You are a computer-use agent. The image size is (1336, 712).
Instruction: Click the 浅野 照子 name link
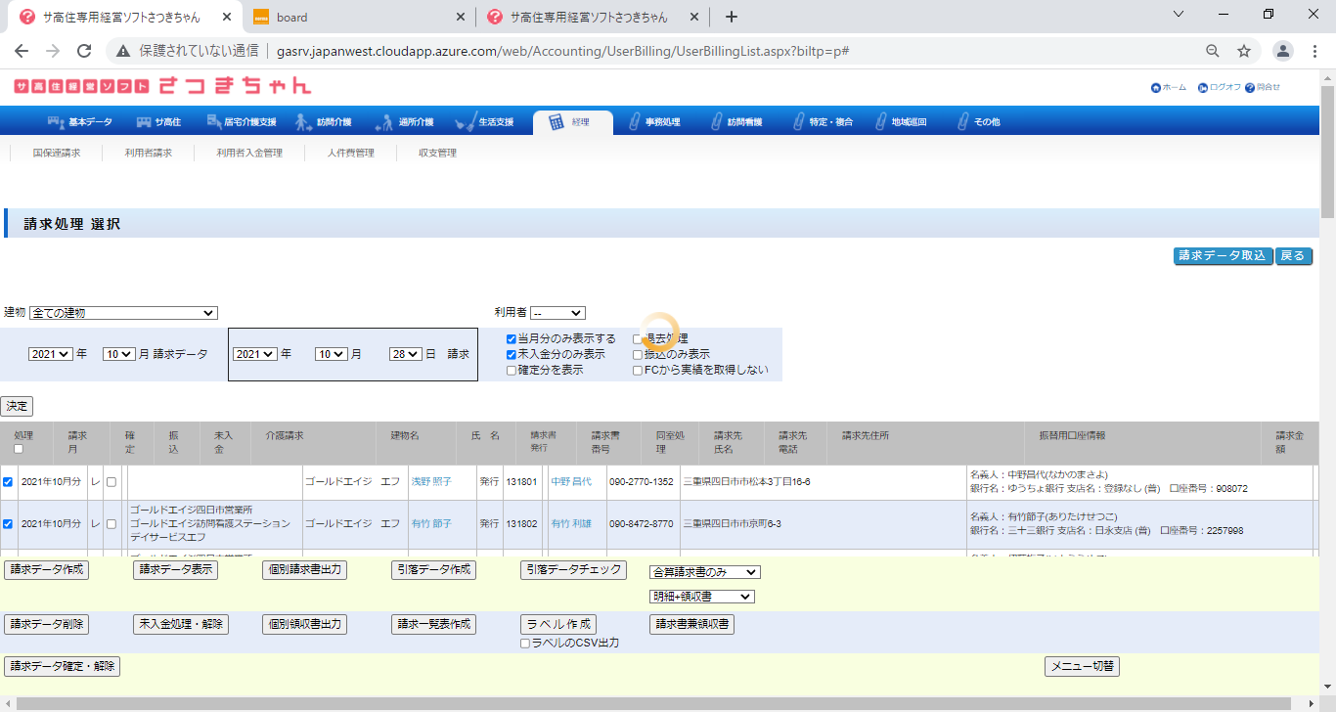(431, 482)
